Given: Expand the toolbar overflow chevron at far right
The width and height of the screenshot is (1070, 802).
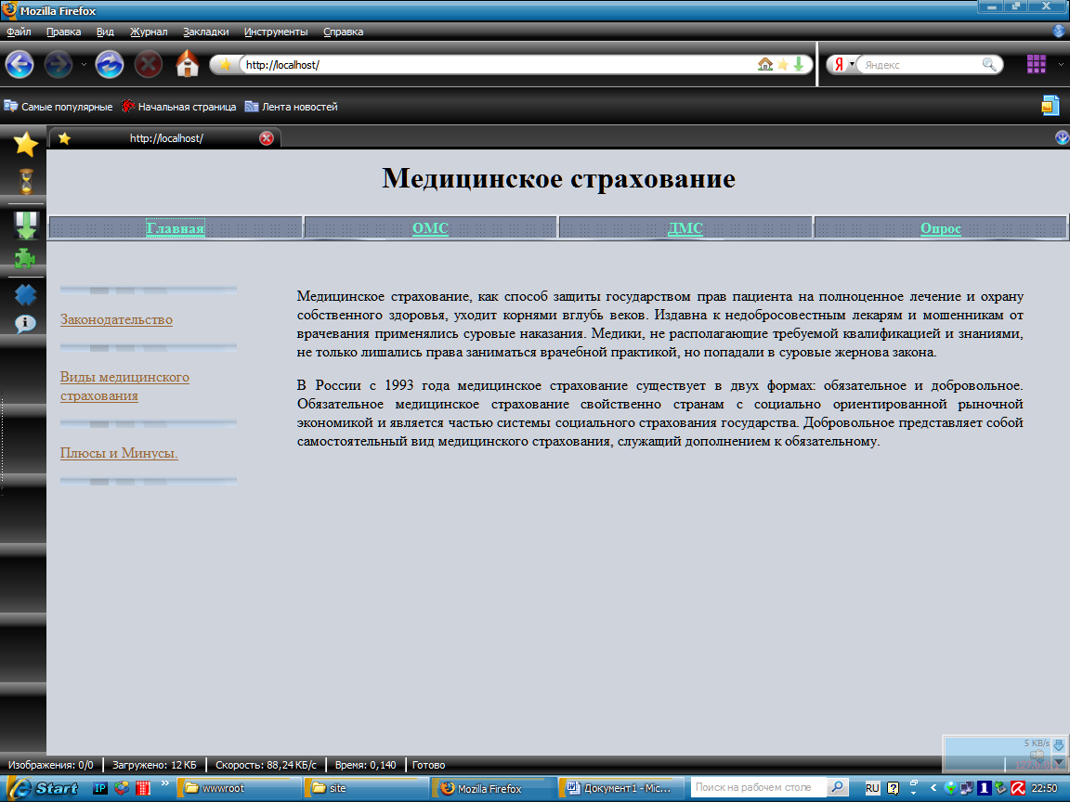Looking at the screenshot, I should tap(1061, 64).
